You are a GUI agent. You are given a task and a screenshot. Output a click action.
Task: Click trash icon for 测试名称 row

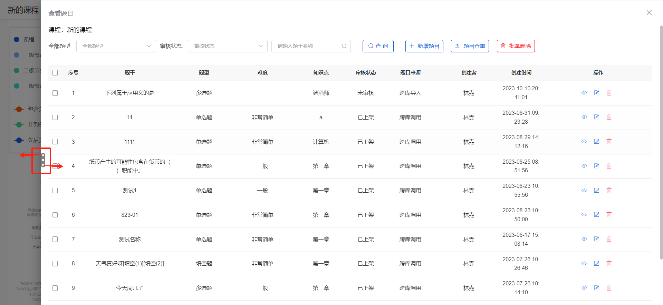[x=609, y=239]
